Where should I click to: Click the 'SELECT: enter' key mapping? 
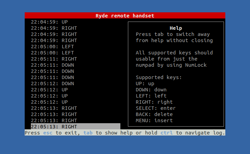156,108
